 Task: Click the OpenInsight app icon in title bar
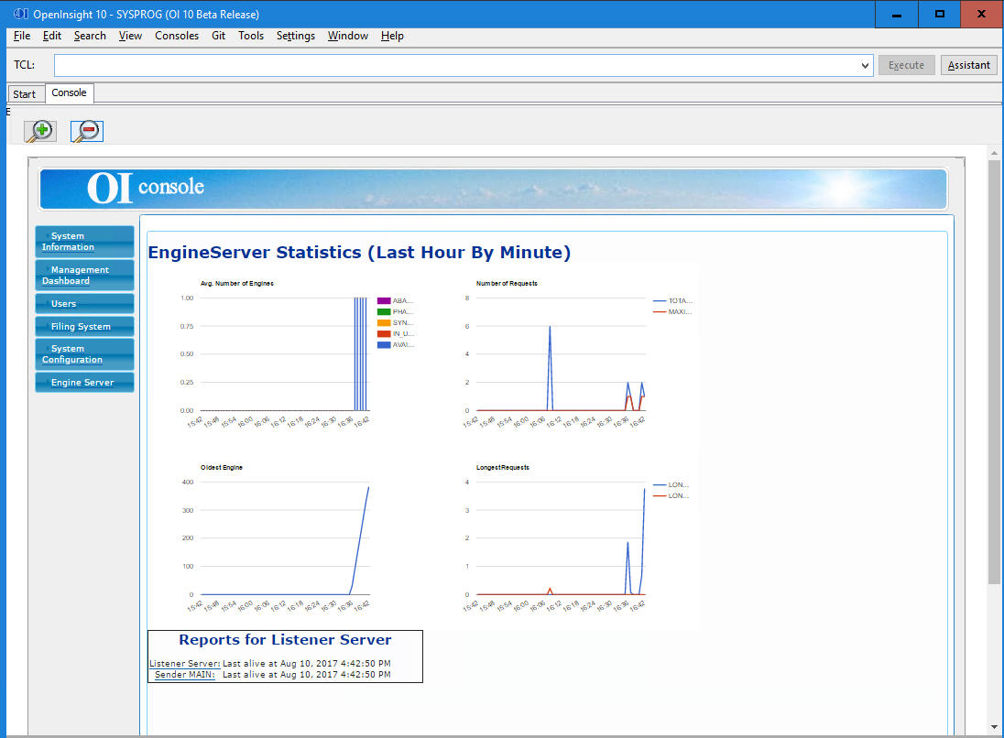[20, 14]
